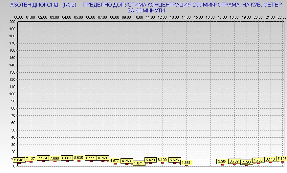287x173 pixels.
Task: Select the 00:00 time axis label
Action: (19, 17)
